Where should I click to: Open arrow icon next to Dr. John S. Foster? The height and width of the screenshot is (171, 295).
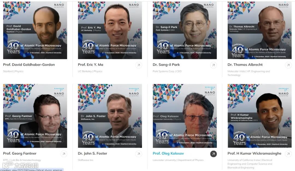[x=139, y=154]
